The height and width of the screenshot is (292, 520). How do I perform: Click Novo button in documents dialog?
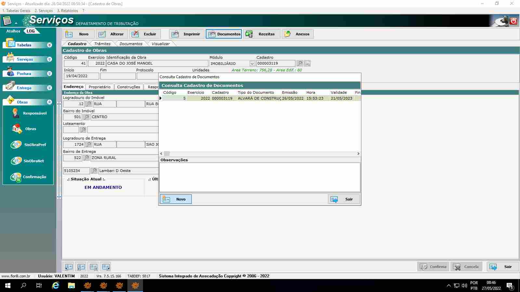176,199
